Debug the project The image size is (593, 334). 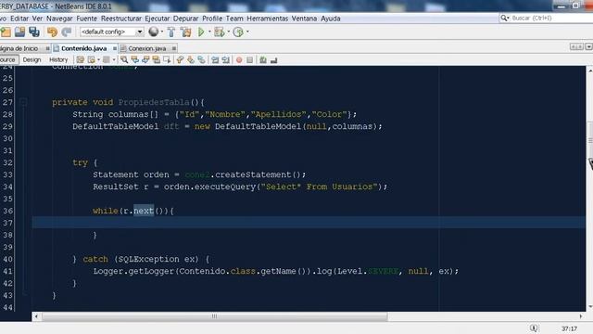click(x=220, y=32)
